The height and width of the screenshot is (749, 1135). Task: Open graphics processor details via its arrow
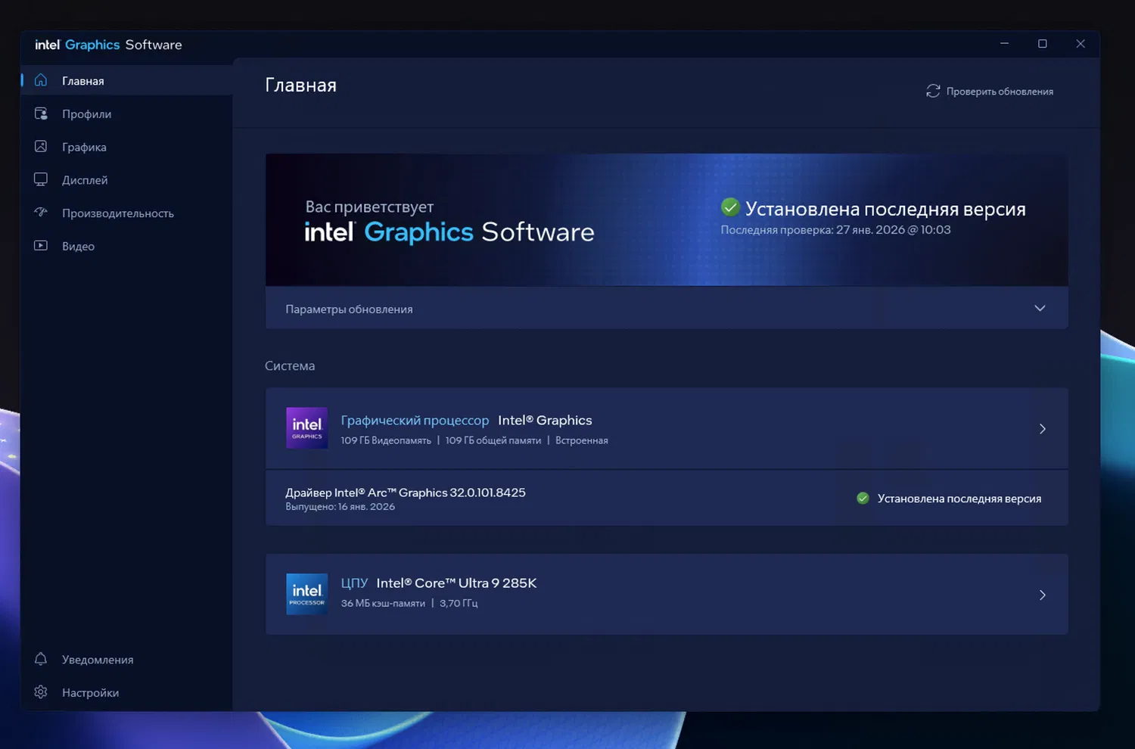pos(1043,429)
